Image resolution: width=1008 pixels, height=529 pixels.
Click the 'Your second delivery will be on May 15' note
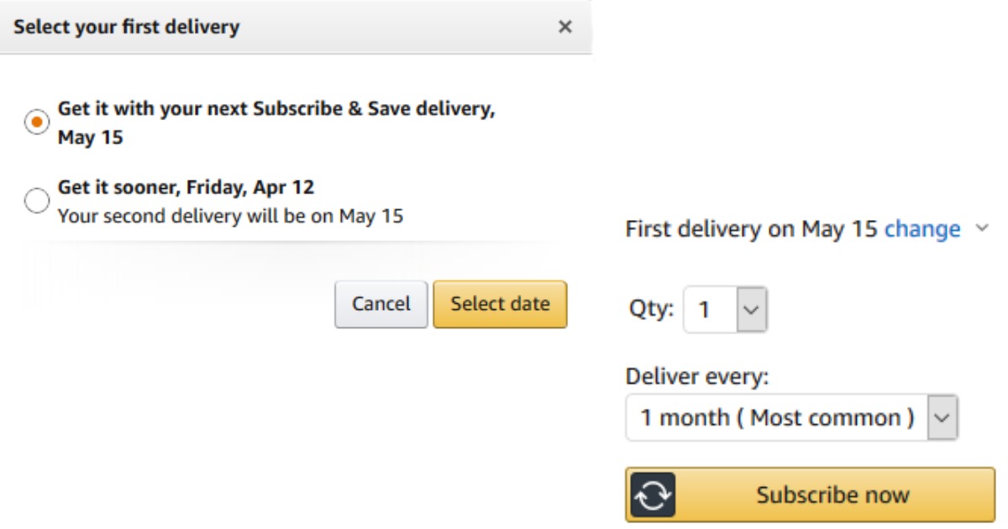point(230,216)
